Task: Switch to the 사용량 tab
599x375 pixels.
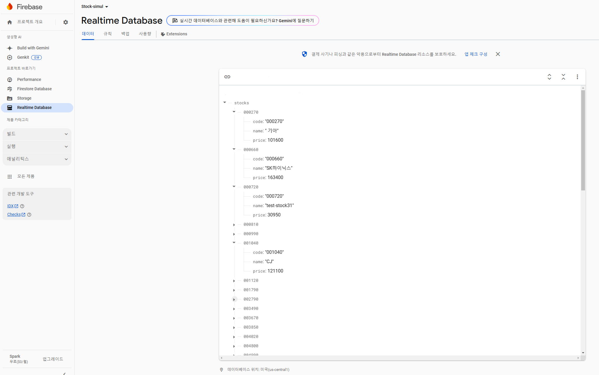Action: point(145,34)
